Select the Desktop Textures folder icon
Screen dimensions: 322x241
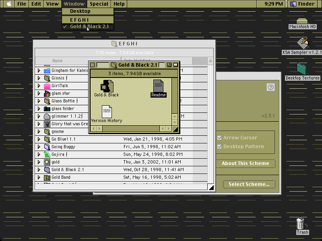(x=302, y=69)
